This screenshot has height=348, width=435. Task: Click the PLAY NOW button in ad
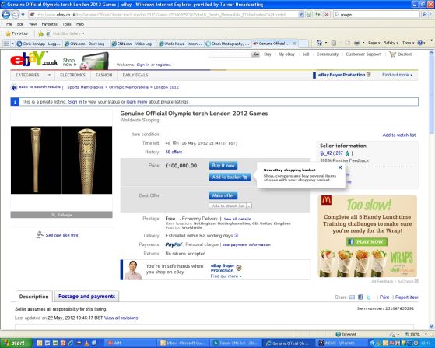pos(367,241)
